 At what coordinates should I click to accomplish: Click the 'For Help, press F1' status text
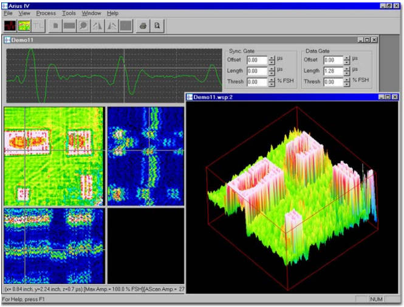pos(24,299)
